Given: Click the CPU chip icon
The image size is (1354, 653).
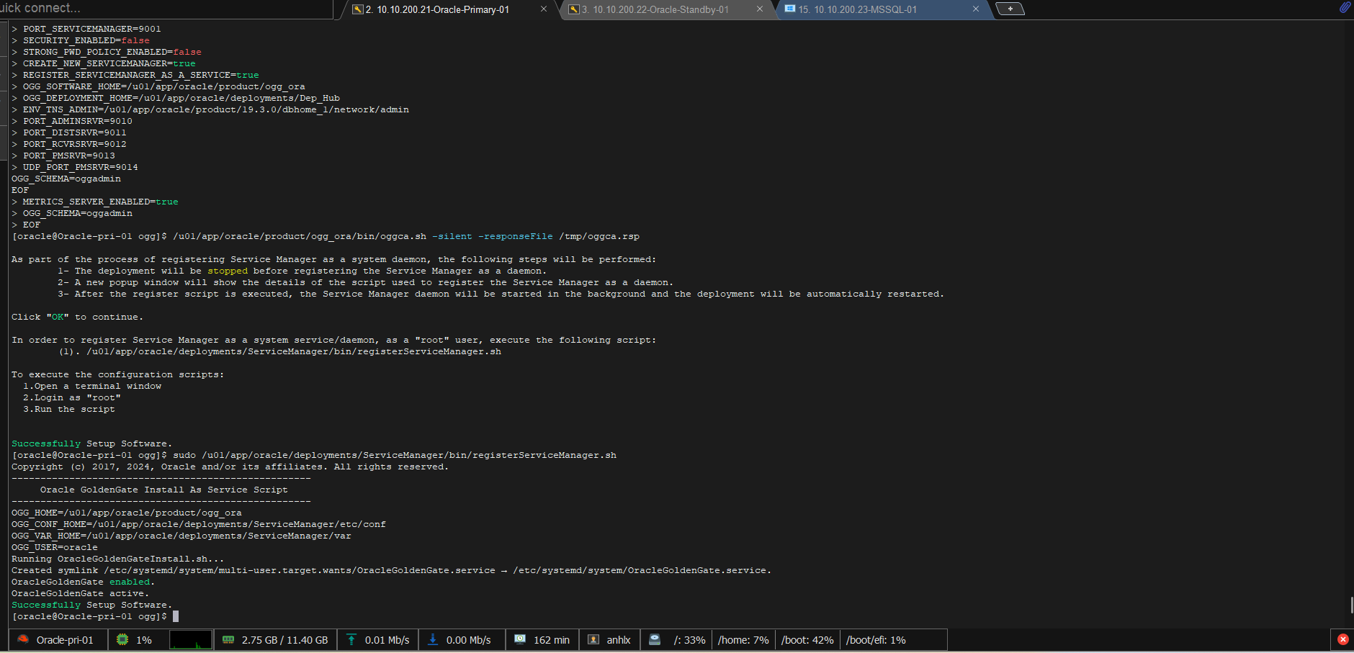Looking at the screenshot, I should (122, 639).
